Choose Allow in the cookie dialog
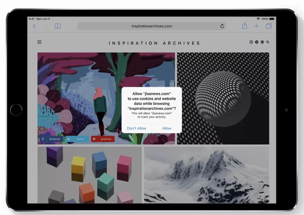This screenshot has height=215, width=304. coord(167,128)
